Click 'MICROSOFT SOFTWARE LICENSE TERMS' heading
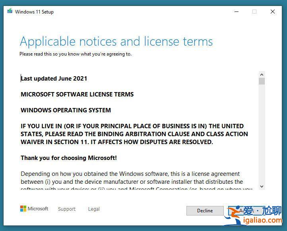287x231 pixels. pyautogui.click(x=77, y=94)
